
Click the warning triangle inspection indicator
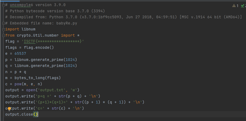click(234, 6)
